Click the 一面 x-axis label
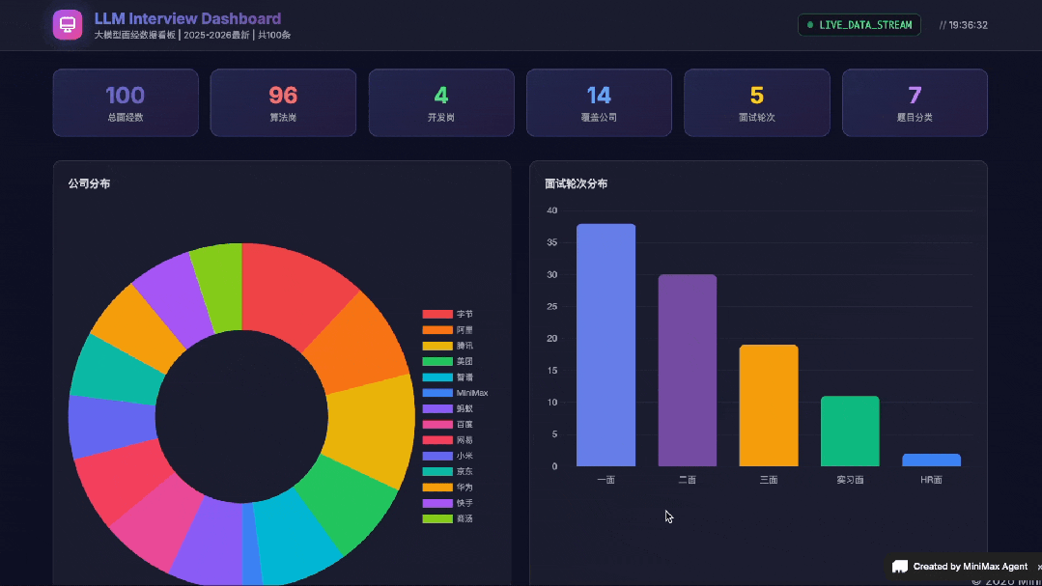Image resolution: width=1042 pixels, height=586 pixels. click(605, 480)
